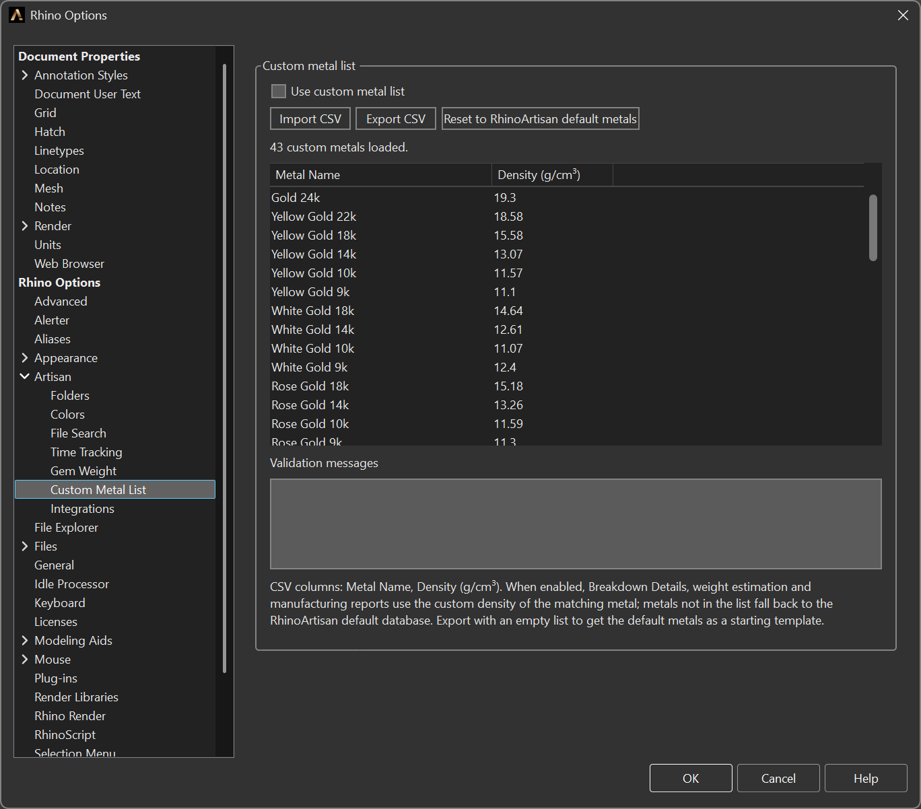Open the Web Browser settings
Image resolution: width=921 pixels, height=809 pixels.
(x=69, y=263)
